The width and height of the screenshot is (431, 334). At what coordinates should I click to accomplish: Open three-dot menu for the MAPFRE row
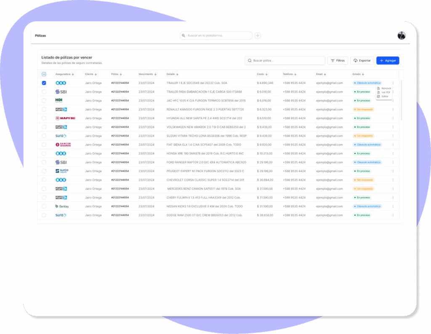[x=393, y=118]
